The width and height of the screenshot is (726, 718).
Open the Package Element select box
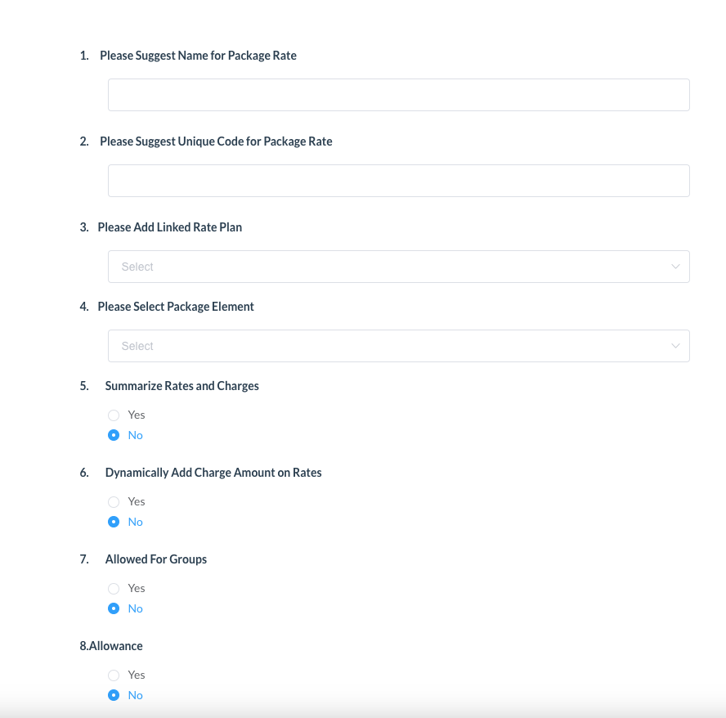coord(398,346)
